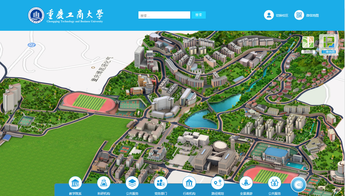Click the 微信地图 text link
Viewport: 345px width, 196px height.
click(312, 16)
